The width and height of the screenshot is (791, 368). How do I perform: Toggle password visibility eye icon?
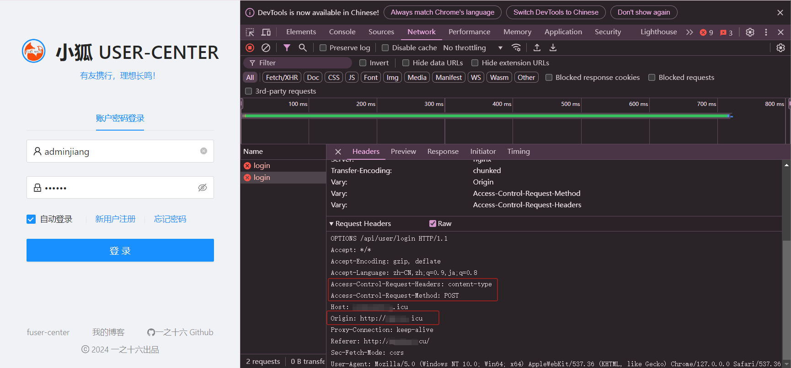pyautogui.click(x=203, y=188)
